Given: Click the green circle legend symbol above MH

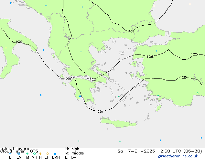Looking at the screenshot, I should point(34,153).
